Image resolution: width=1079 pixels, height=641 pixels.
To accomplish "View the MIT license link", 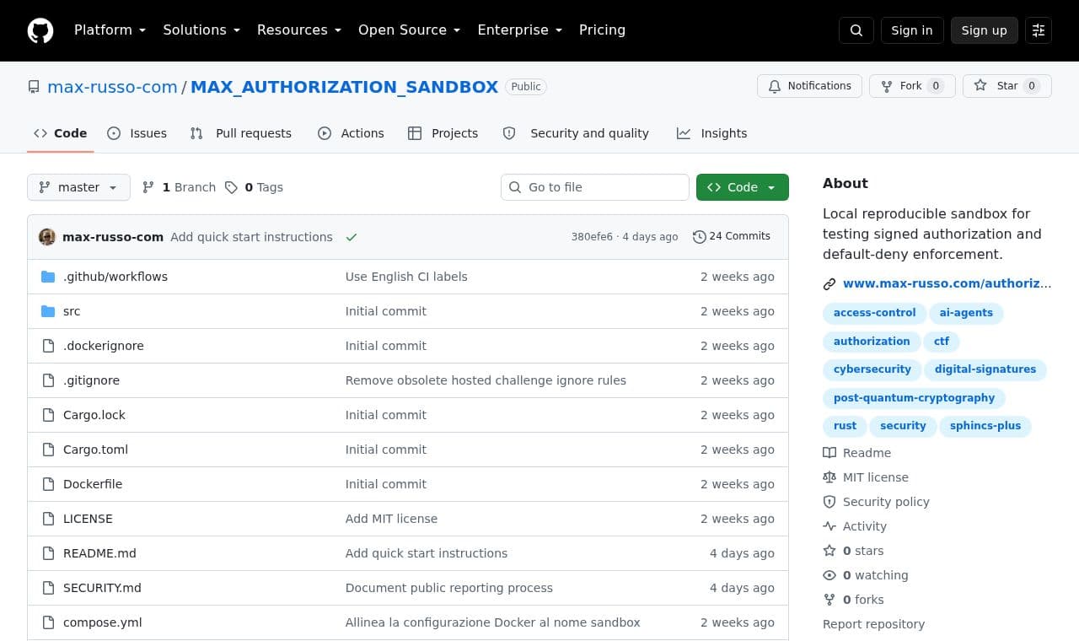I will pos(865,477).
